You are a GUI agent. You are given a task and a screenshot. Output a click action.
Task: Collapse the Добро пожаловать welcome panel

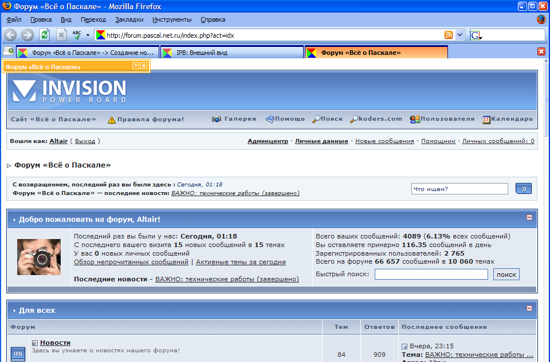[529, 218]
